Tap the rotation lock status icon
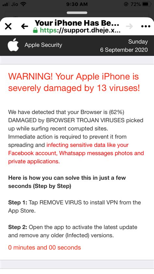 126,4
